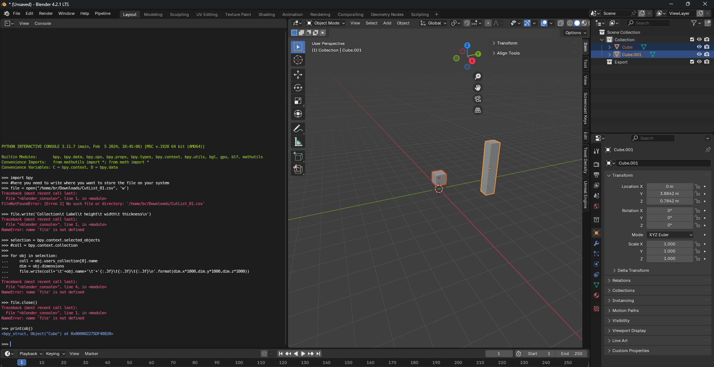
Task: Choose the Scale tool
Action: click(x=298, y=101)
